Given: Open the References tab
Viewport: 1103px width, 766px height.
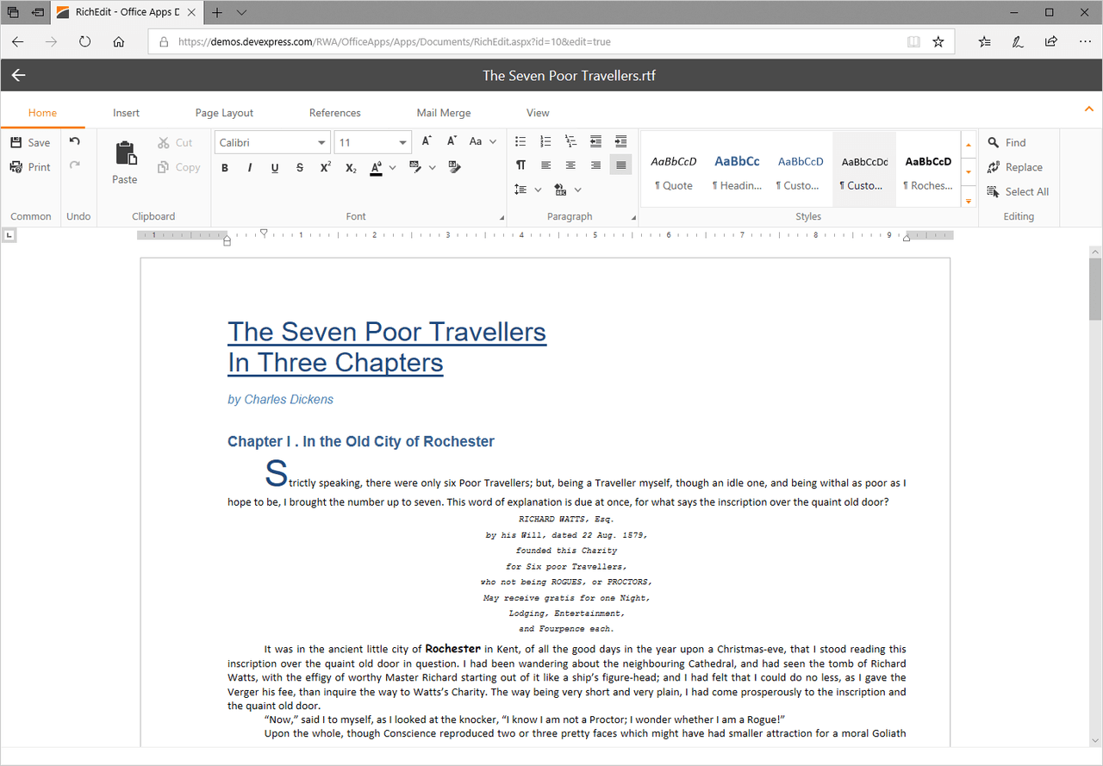Looking at the screenshot, I should point(335,113).
